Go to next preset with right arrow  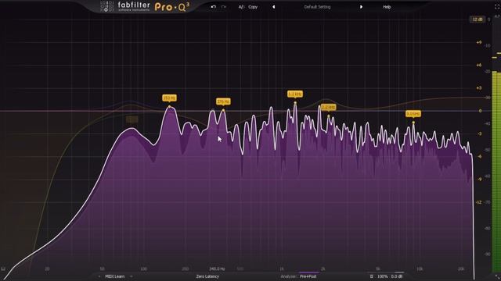tap(361, 7)
